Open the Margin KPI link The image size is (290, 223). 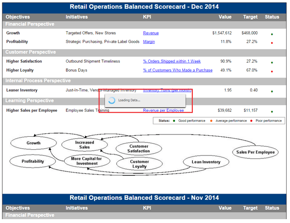(149, 41)
